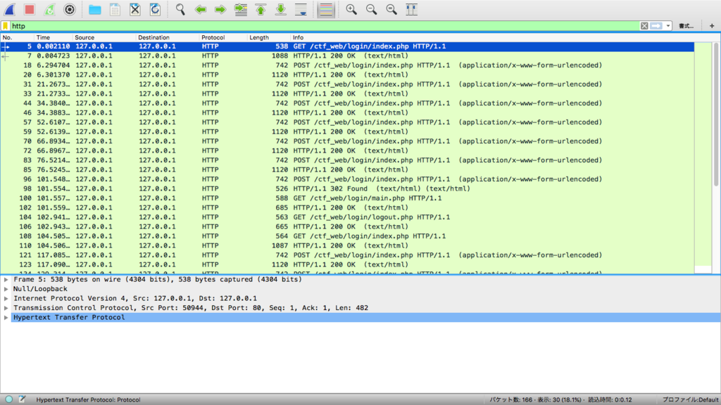
Task: Select packet 7 HTTP/1.1 200 OK row
Action: (347, 56)
